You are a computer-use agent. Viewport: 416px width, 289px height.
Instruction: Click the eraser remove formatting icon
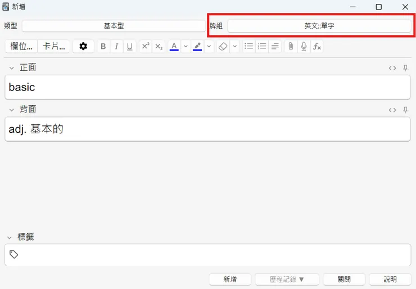223,47
